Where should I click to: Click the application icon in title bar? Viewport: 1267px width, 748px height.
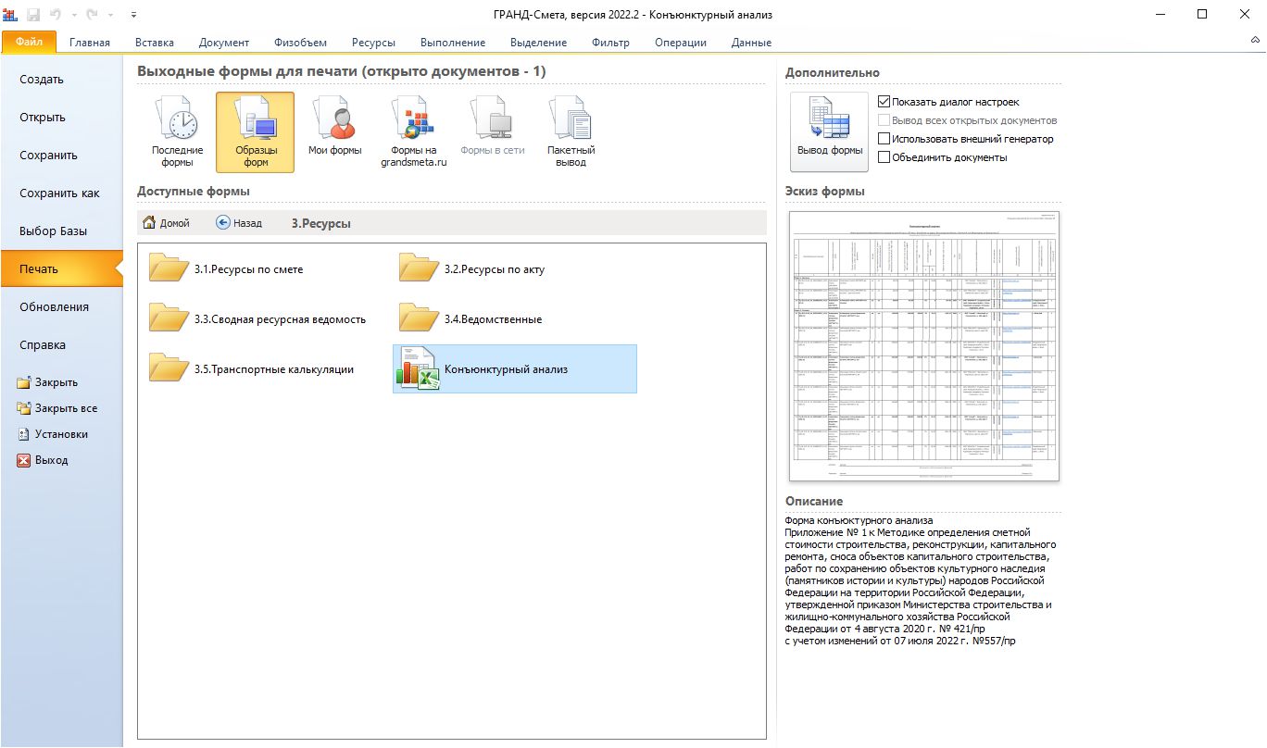click(10, 15)
